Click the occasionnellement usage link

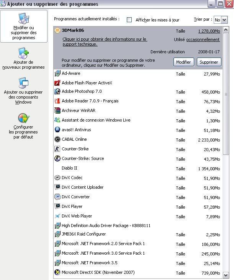pos(203,40)
